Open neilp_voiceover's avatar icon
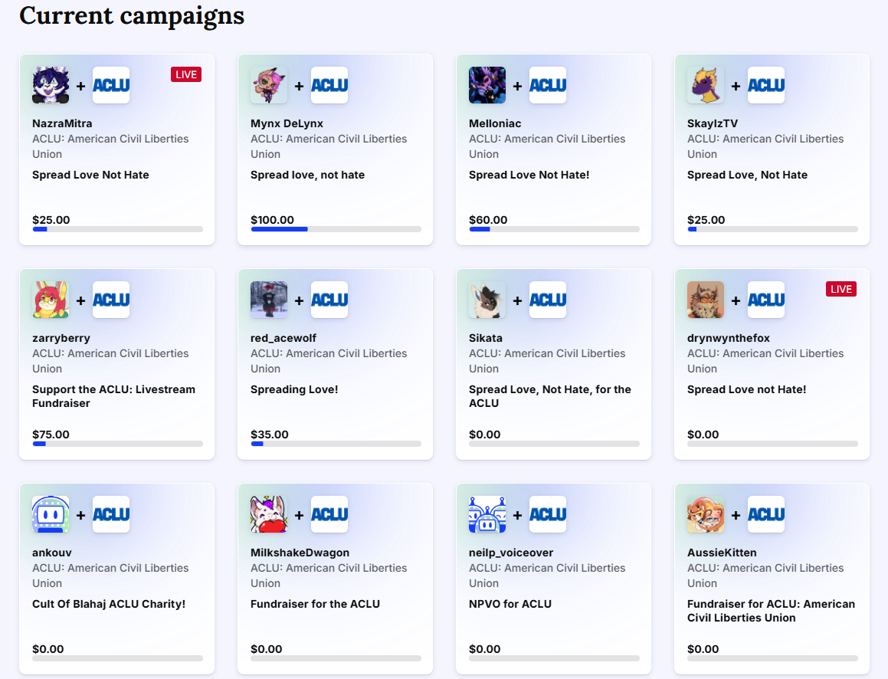 tap(487, 514)
